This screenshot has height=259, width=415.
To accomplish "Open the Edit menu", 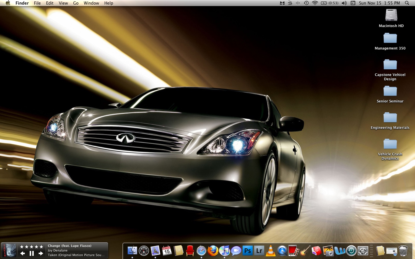I will [x=50, y=3].
